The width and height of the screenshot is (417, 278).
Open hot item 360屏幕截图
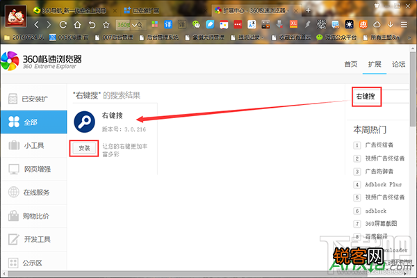coord(381,224)
